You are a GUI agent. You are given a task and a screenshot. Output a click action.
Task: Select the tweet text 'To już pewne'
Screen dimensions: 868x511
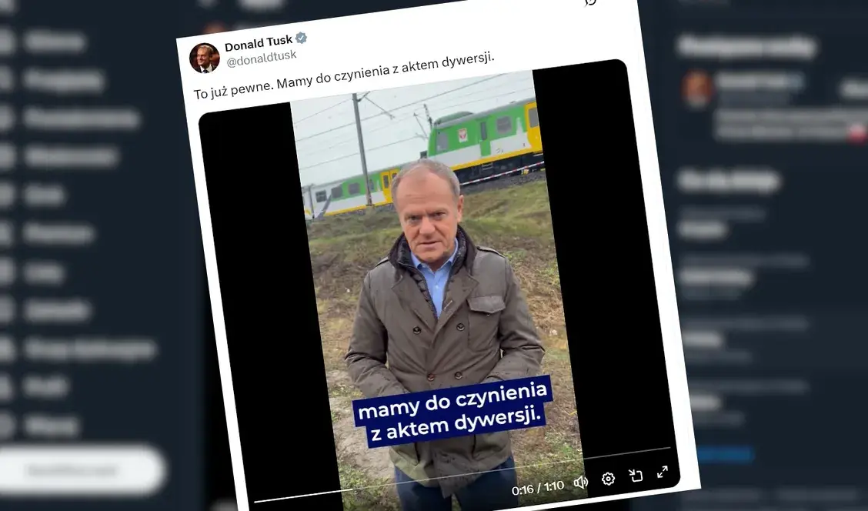point(232,89)
